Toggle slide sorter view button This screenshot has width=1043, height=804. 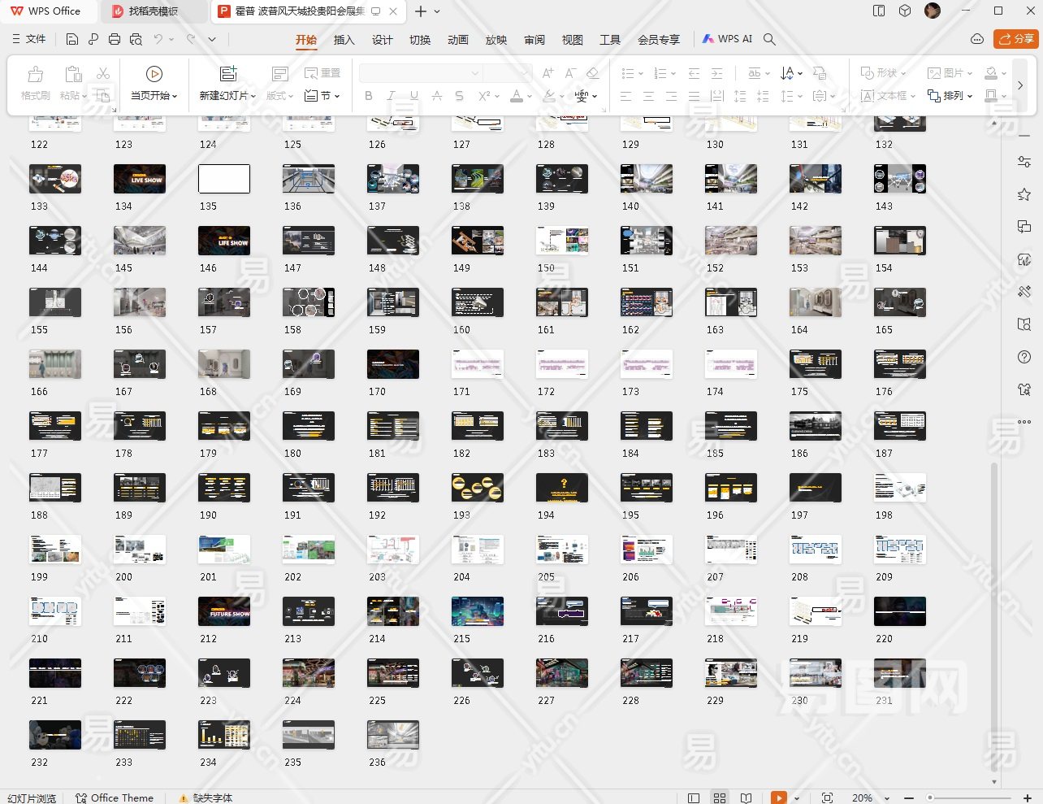click(x=720, y=797)
